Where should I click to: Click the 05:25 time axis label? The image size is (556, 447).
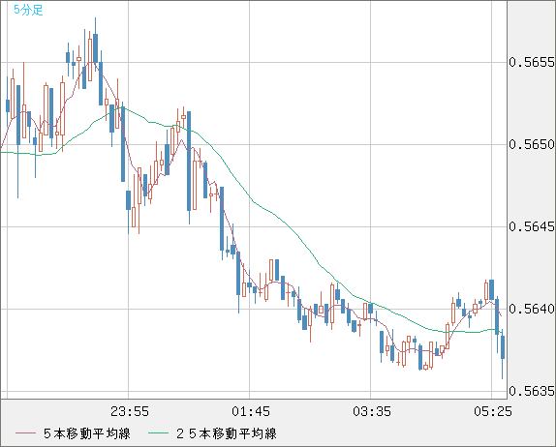point(493,411)
